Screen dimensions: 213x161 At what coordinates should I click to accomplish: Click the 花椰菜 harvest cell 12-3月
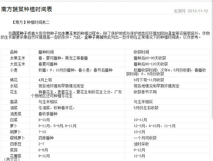[x=139, y=156]
